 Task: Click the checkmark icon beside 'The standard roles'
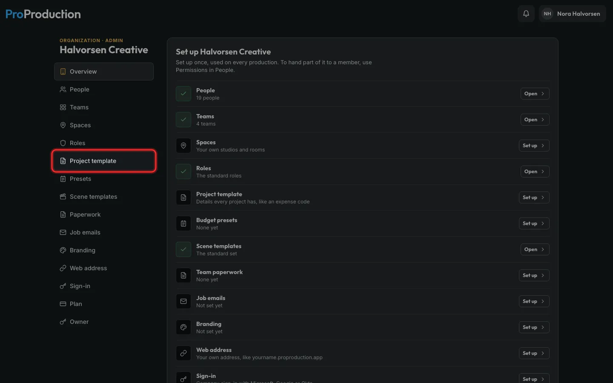183,171
